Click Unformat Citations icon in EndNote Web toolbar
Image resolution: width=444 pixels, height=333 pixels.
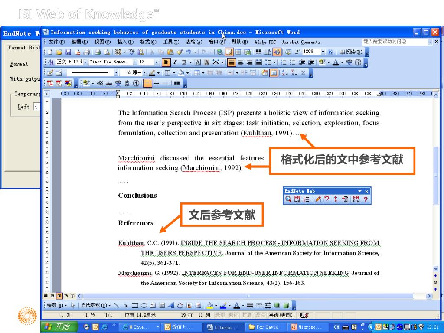pos(327,199)
